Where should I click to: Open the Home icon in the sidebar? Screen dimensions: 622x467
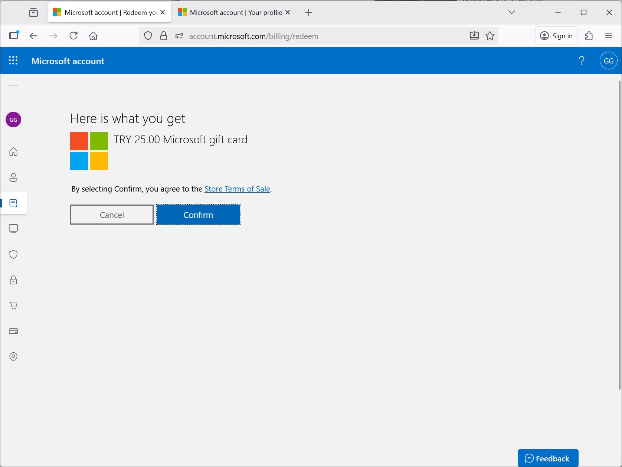pyautogui.click(x=13, y=152)
